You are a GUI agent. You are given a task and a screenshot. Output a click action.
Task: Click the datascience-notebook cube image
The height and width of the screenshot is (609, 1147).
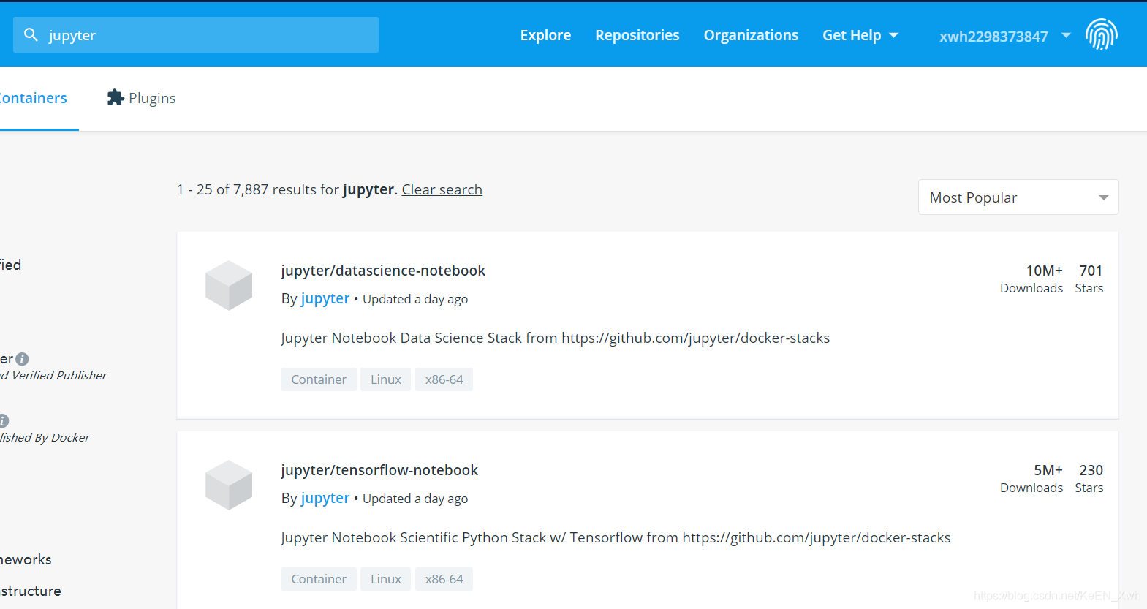coord(229,285)
